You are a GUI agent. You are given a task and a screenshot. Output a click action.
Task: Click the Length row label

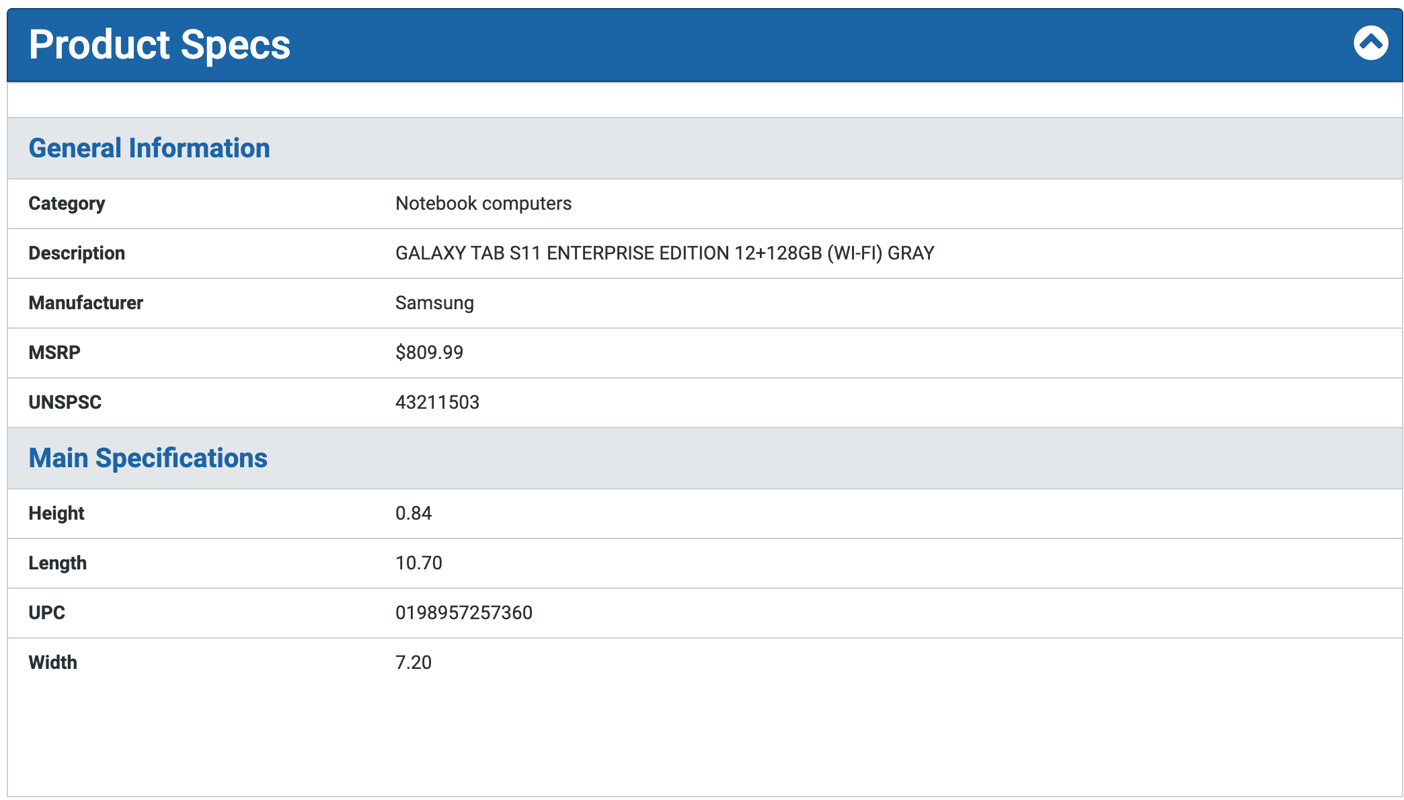(57, 563)
